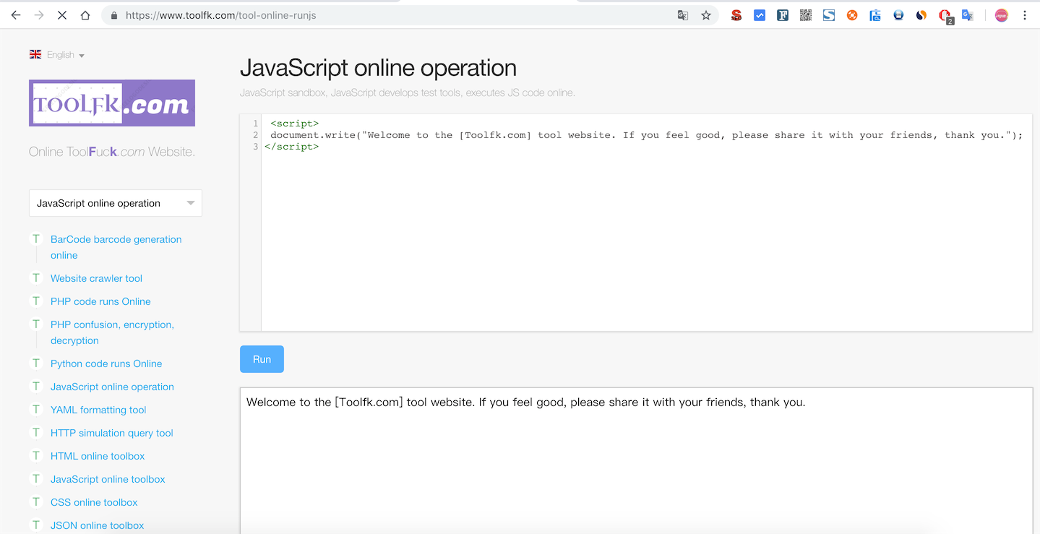Click the T icon beside Website crawler tool
Screen dimensions: 1040x534
36,277
